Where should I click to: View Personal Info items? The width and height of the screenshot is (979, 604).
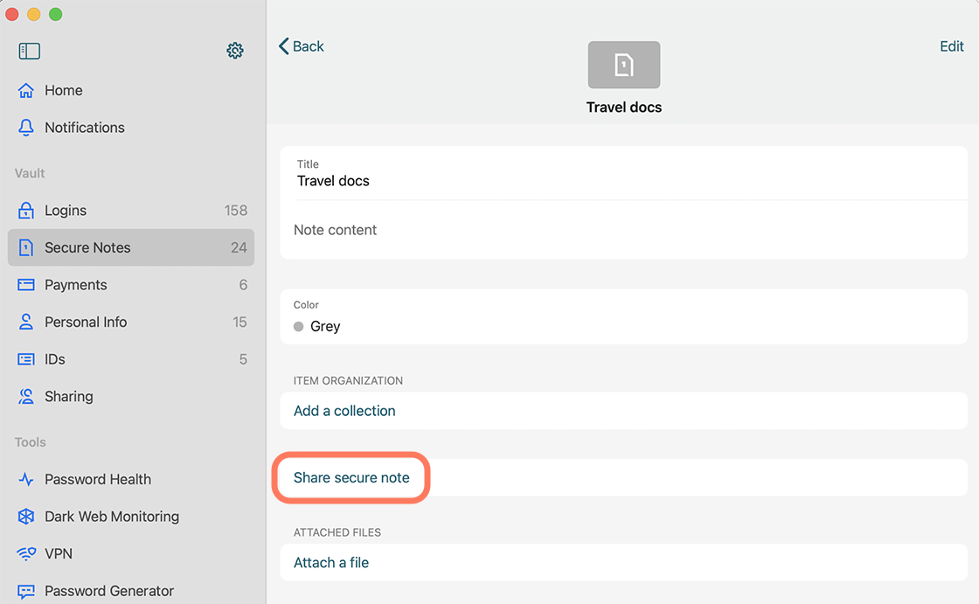84,322
